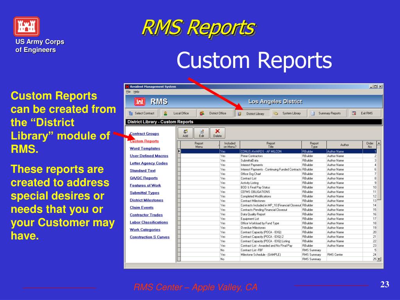Minimize the Resident Management System window

(371, 87)
